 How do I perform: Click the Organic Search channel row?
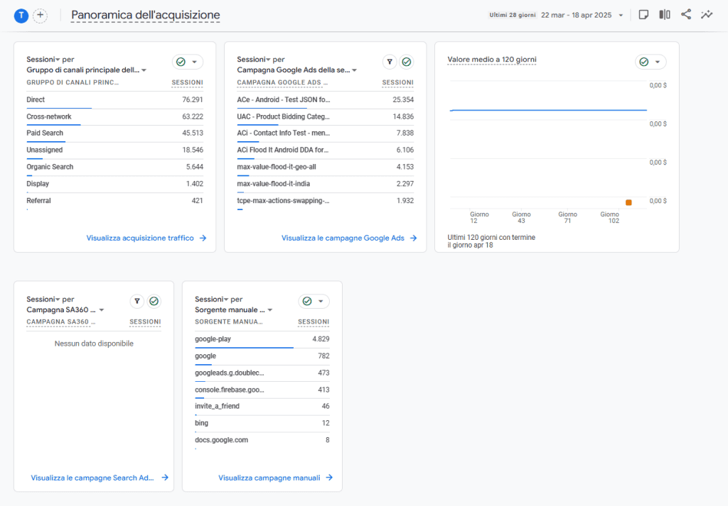click(x=114, y=167)
